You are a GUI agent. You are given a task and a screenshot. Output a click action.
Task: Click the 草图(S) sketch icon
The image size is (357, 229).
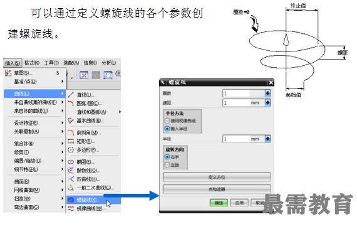[x=8, y=73]
